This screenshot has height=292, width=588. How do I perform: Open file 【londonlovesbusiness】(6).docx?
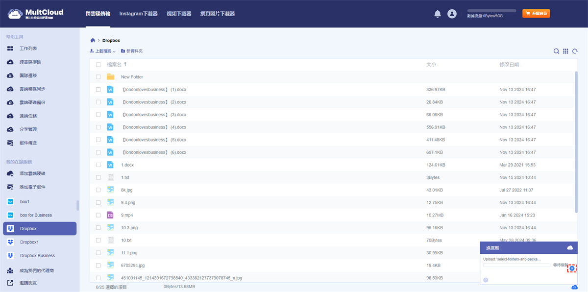tap(153, 152)
